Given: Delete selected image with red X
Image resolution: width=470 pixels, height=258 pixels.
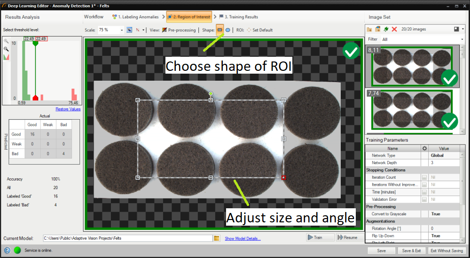Looking at the screenshot, I should pos(394,29).
